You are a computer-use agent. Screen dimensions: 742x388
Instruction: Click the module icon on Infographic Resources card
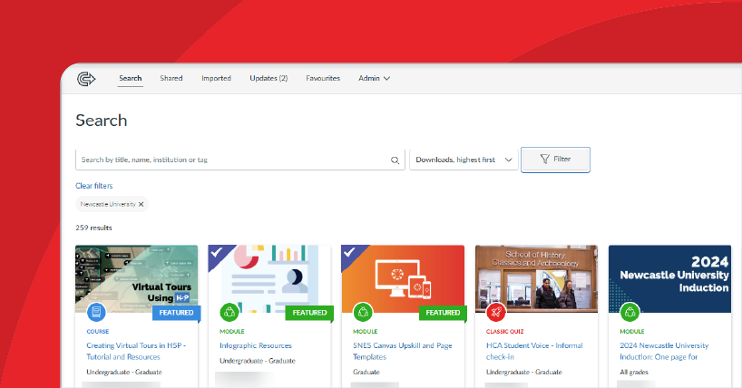(229, 312)
